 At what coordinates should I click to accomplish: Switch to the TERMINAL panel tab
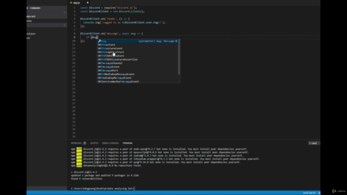click(x=128, y=143)
